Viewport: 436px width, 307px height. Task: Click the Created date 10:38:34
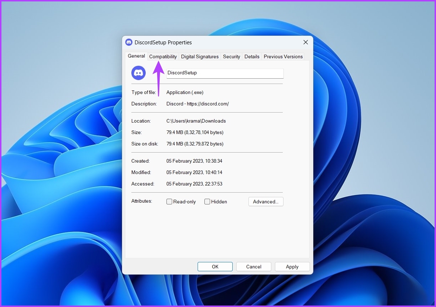[194, 161]
